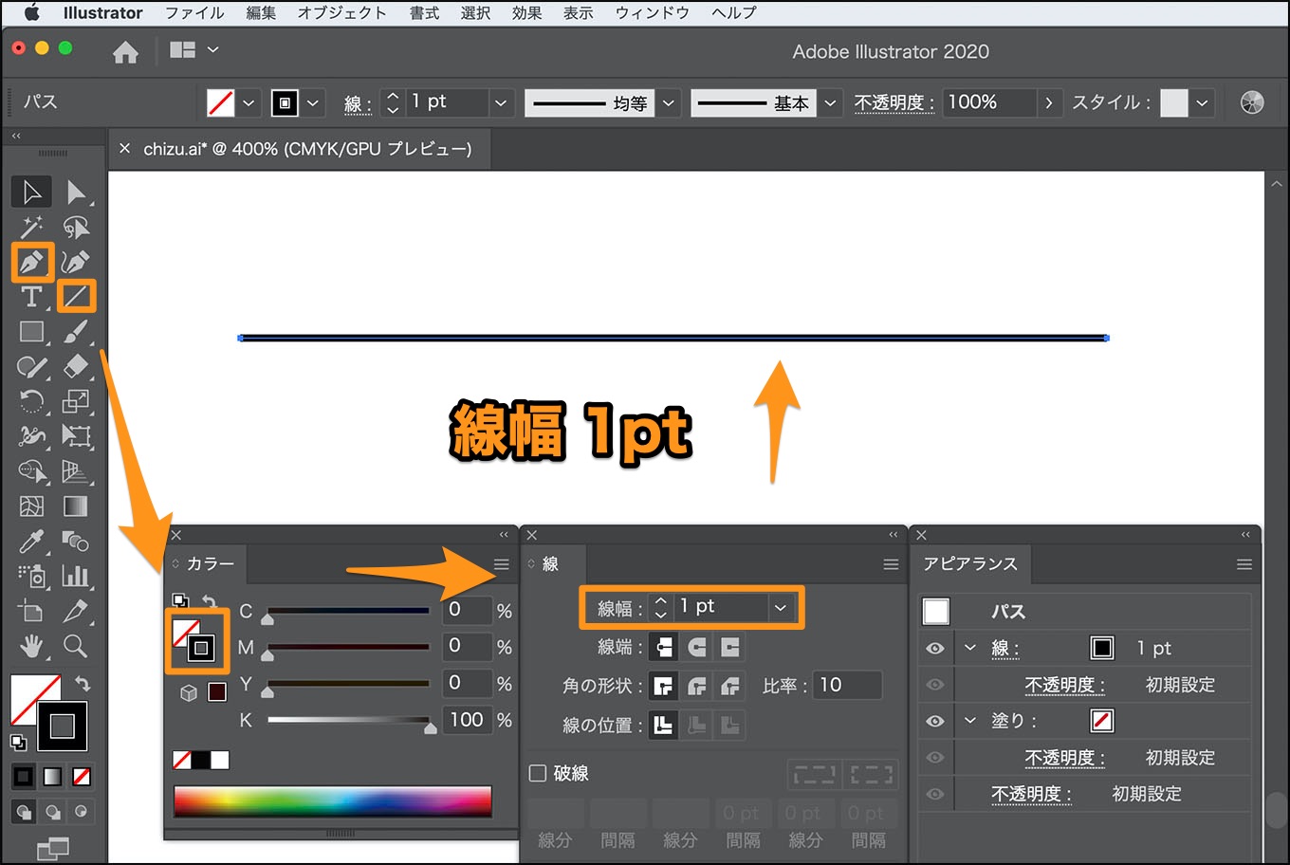The width and height of the screenshot is (1290, 865).
Task: Open Recolor Artwork from the control bar
Action: 1252,102
